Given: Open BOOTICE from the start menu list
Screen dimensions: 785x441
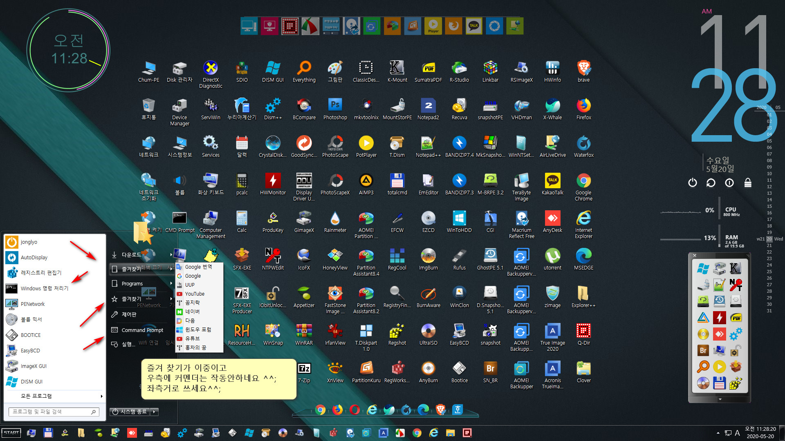Looking at the screenshot, I should pos(54,335).
